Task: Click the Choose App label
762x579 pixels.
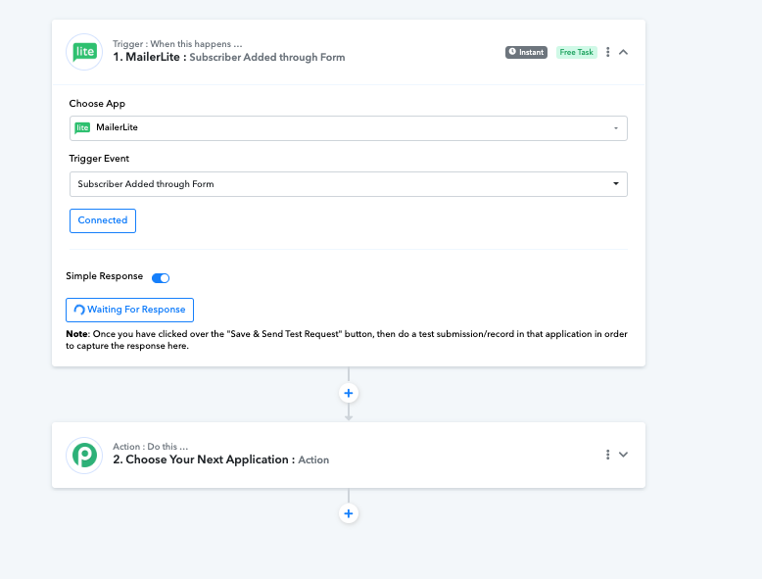Action: point(97,104)
